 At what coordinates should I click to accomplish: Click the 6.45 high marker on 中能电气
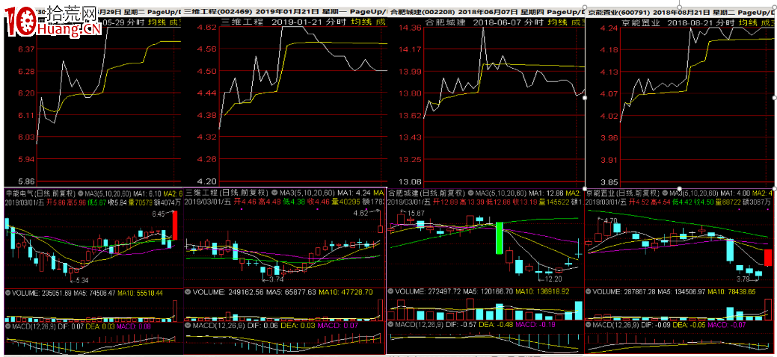[159, 214]
